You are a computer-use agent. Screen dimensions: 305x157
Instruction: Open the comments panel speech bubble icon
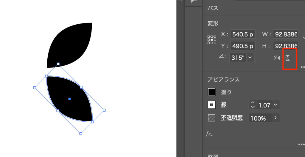pos(194,1)
